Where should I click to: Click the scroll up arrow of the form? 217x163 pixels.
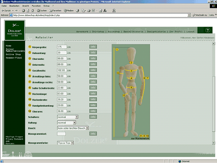214,43
